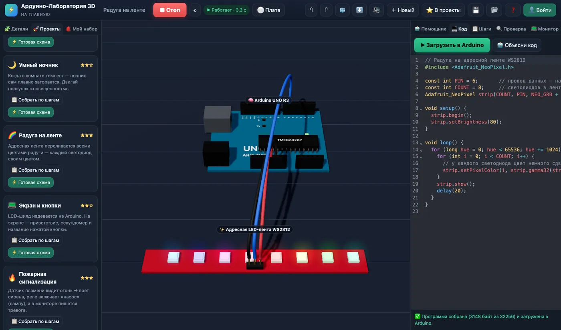Click the code line strip.begin();
The height and width of the screenshot is (330, 561).
(x=452, y=115)
